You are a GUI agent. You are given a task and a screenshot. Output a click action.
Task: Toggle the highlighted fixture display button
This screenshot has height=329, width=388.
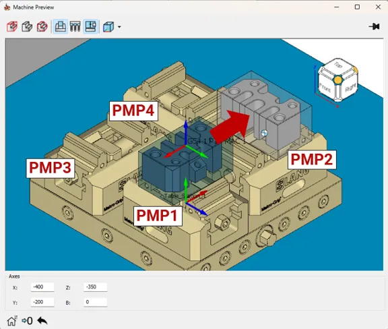coord(60,26)
